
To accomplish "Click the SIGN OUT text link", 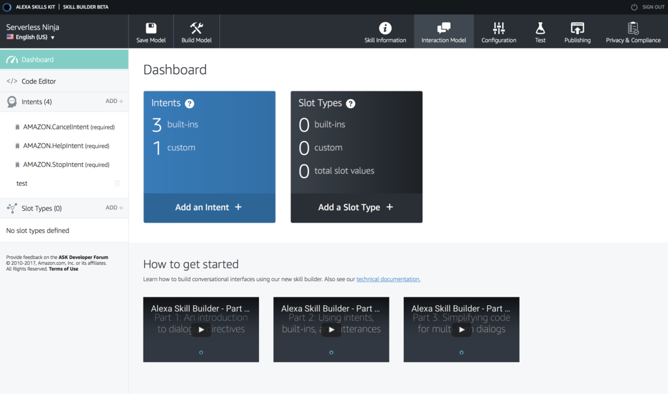I will coord(653,7).
